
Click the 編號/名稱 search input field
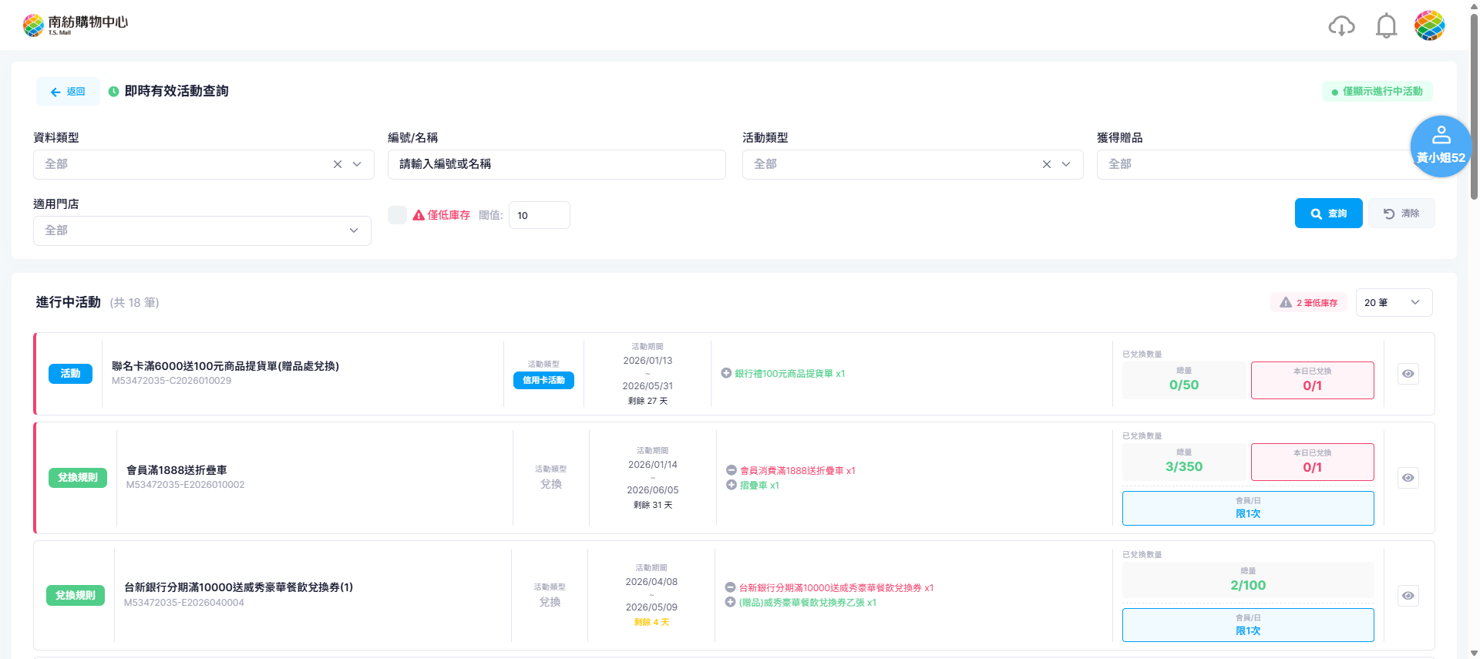(x=557, y=164)
